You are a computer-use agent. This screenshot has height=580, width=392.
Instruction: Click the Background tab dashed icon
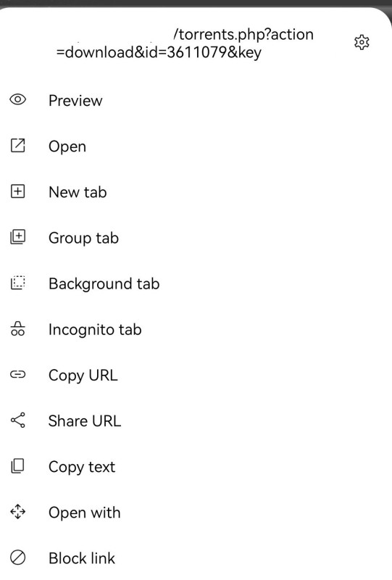pyautogui.click(x=17, y=283)
